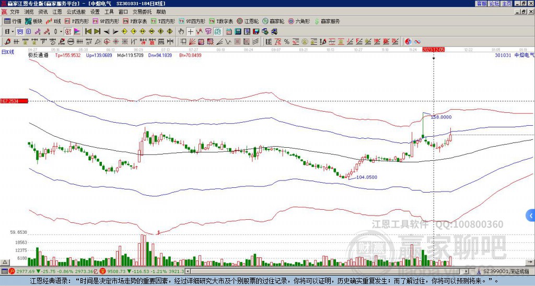Screen dimensions: 535x286
Task: Select the circle with horizontal line tool
Action: pos(71,42)
